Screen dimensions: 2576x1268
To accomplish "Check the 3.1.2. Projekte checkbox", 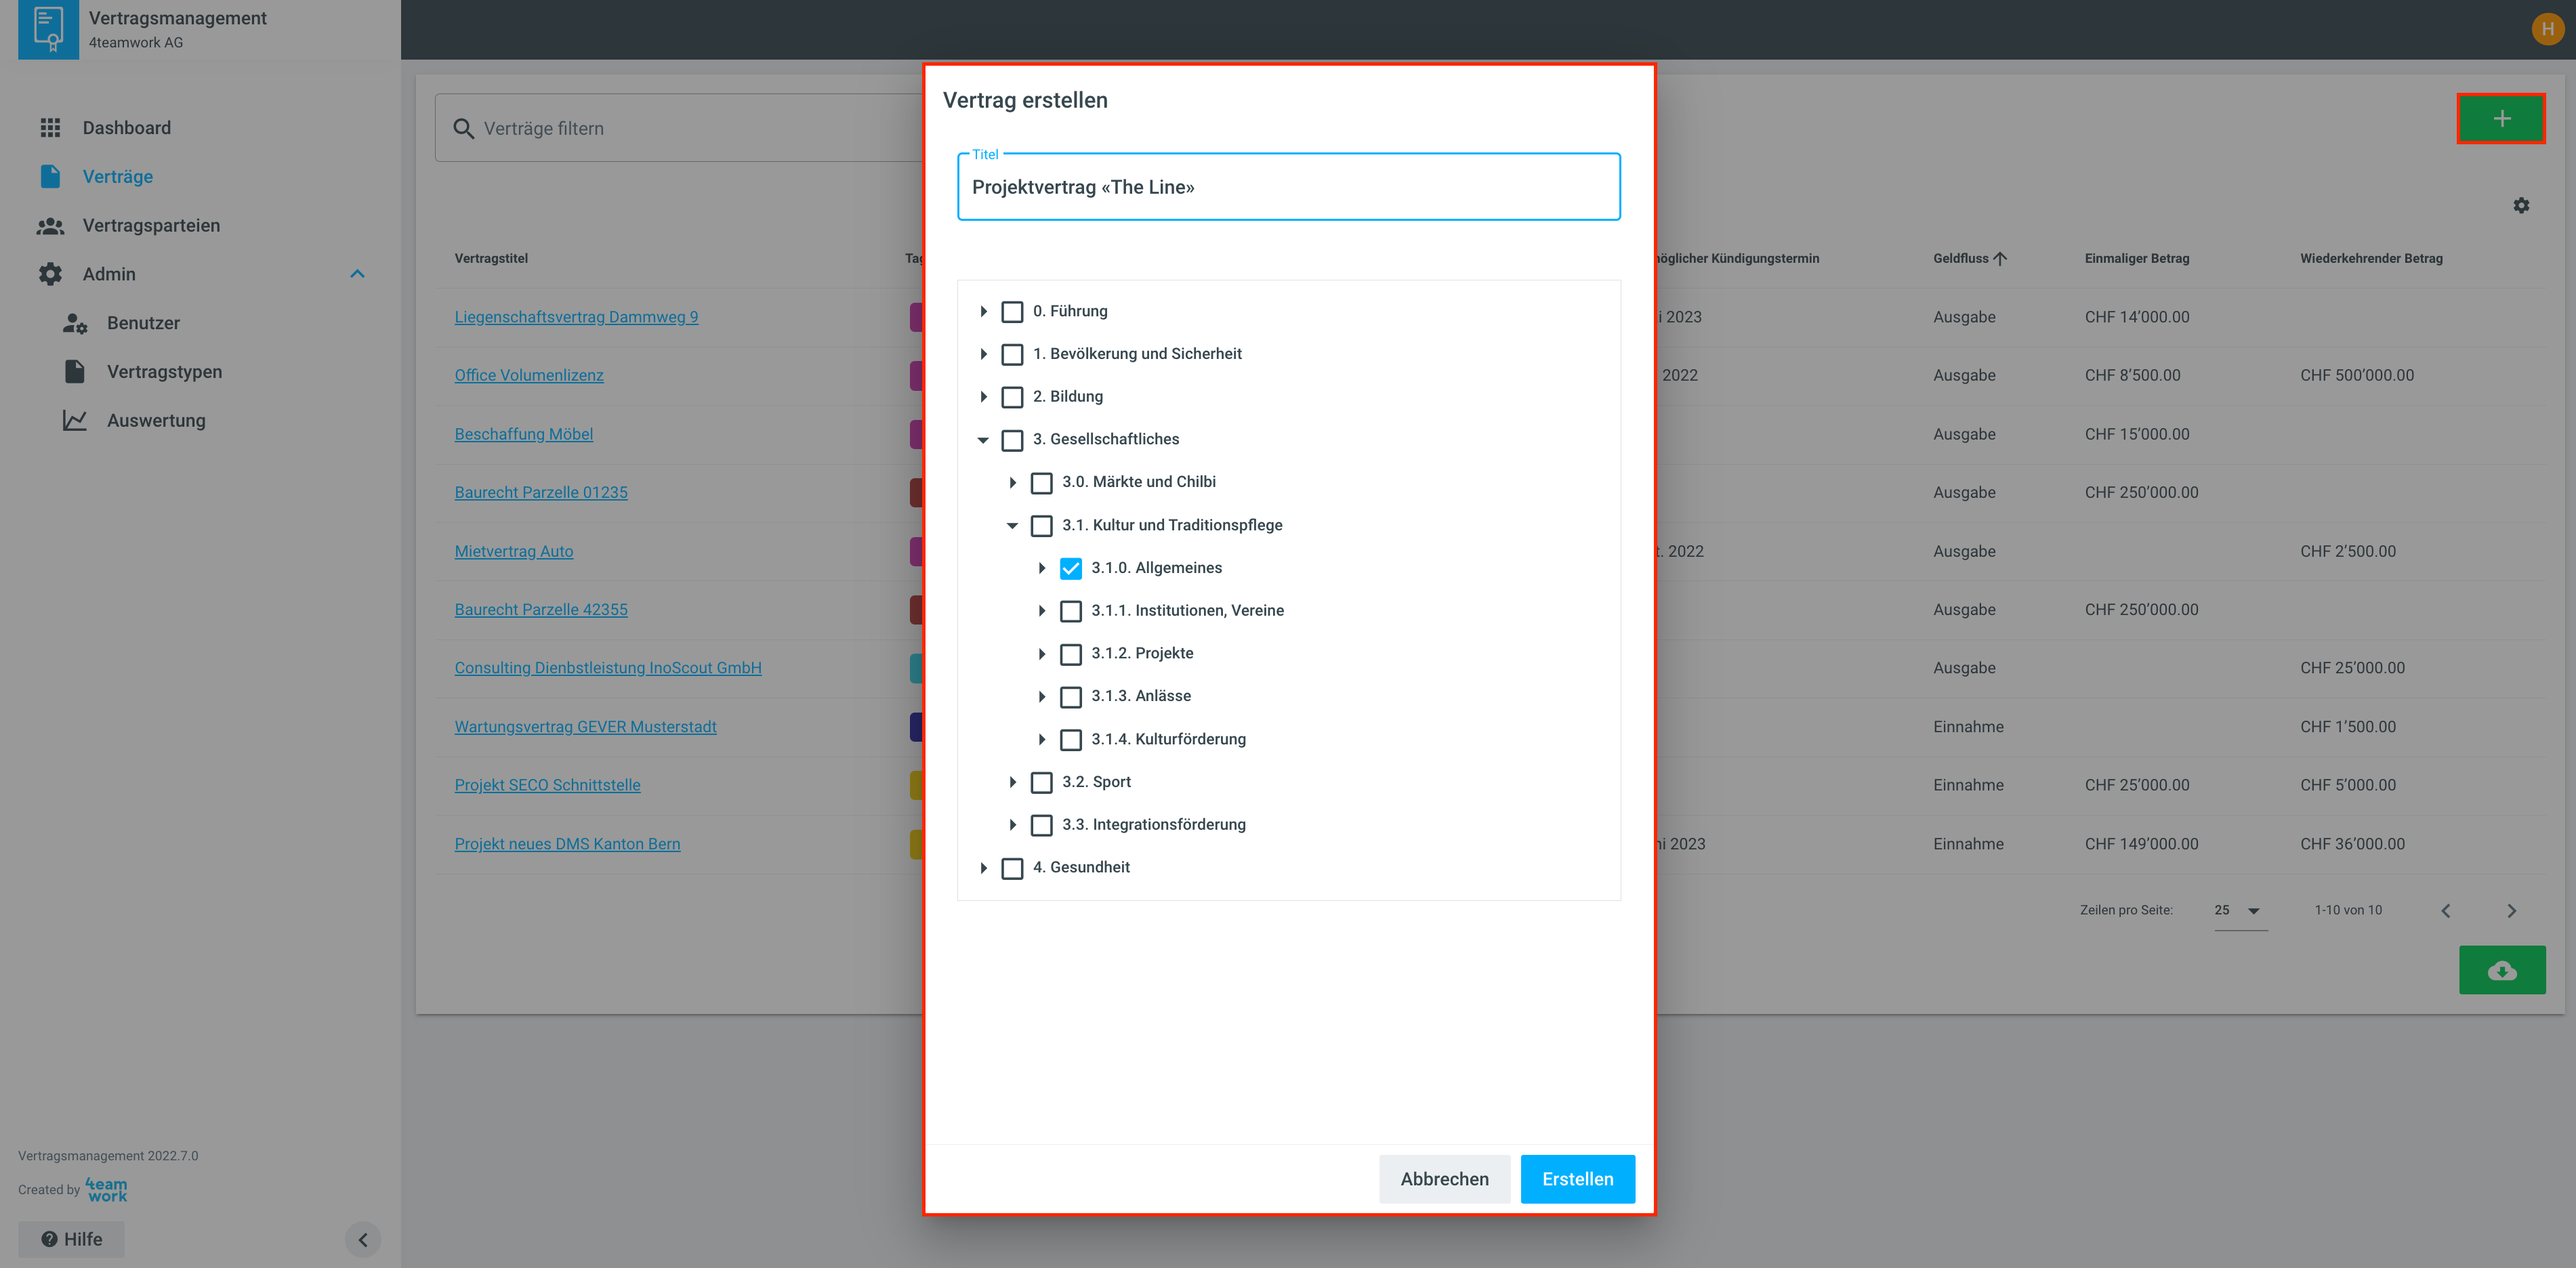I will pyautogui.click(x=1070, y=654).
